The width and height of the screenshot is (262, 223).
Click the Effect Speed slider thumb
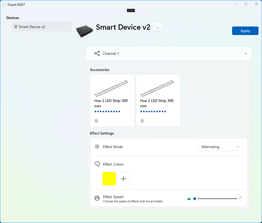coord(195,199)
